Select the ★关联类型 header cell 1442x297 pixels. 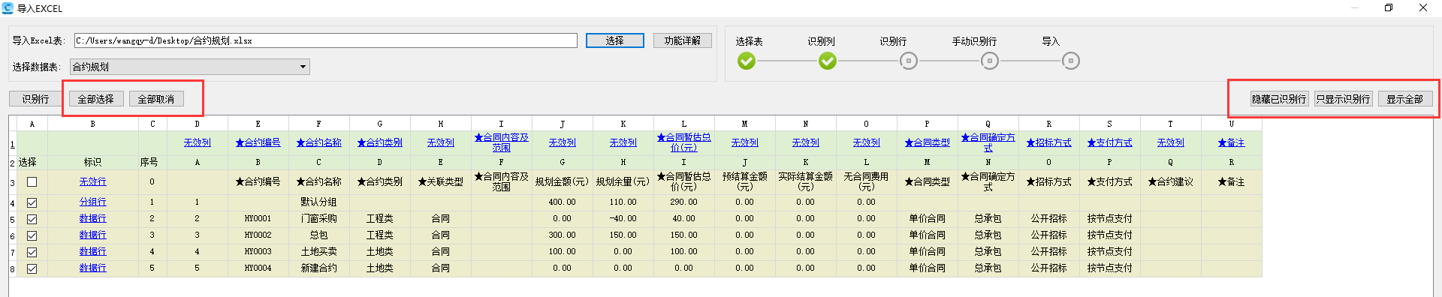pyautogui.click(x=441, y=182)
